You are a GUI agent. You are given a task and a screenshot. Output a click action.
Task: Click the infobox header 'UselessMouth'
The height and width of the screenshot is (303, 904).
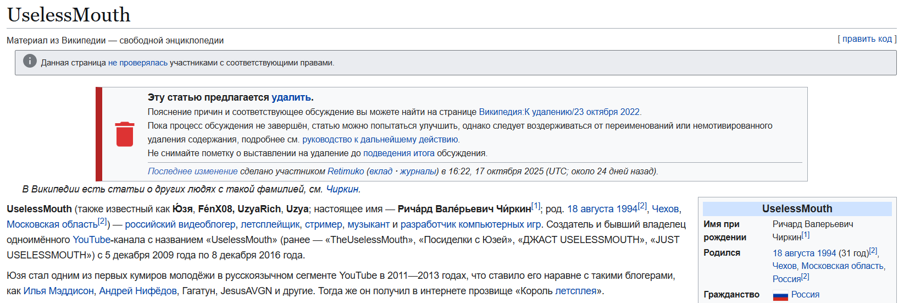click(797, 209)
